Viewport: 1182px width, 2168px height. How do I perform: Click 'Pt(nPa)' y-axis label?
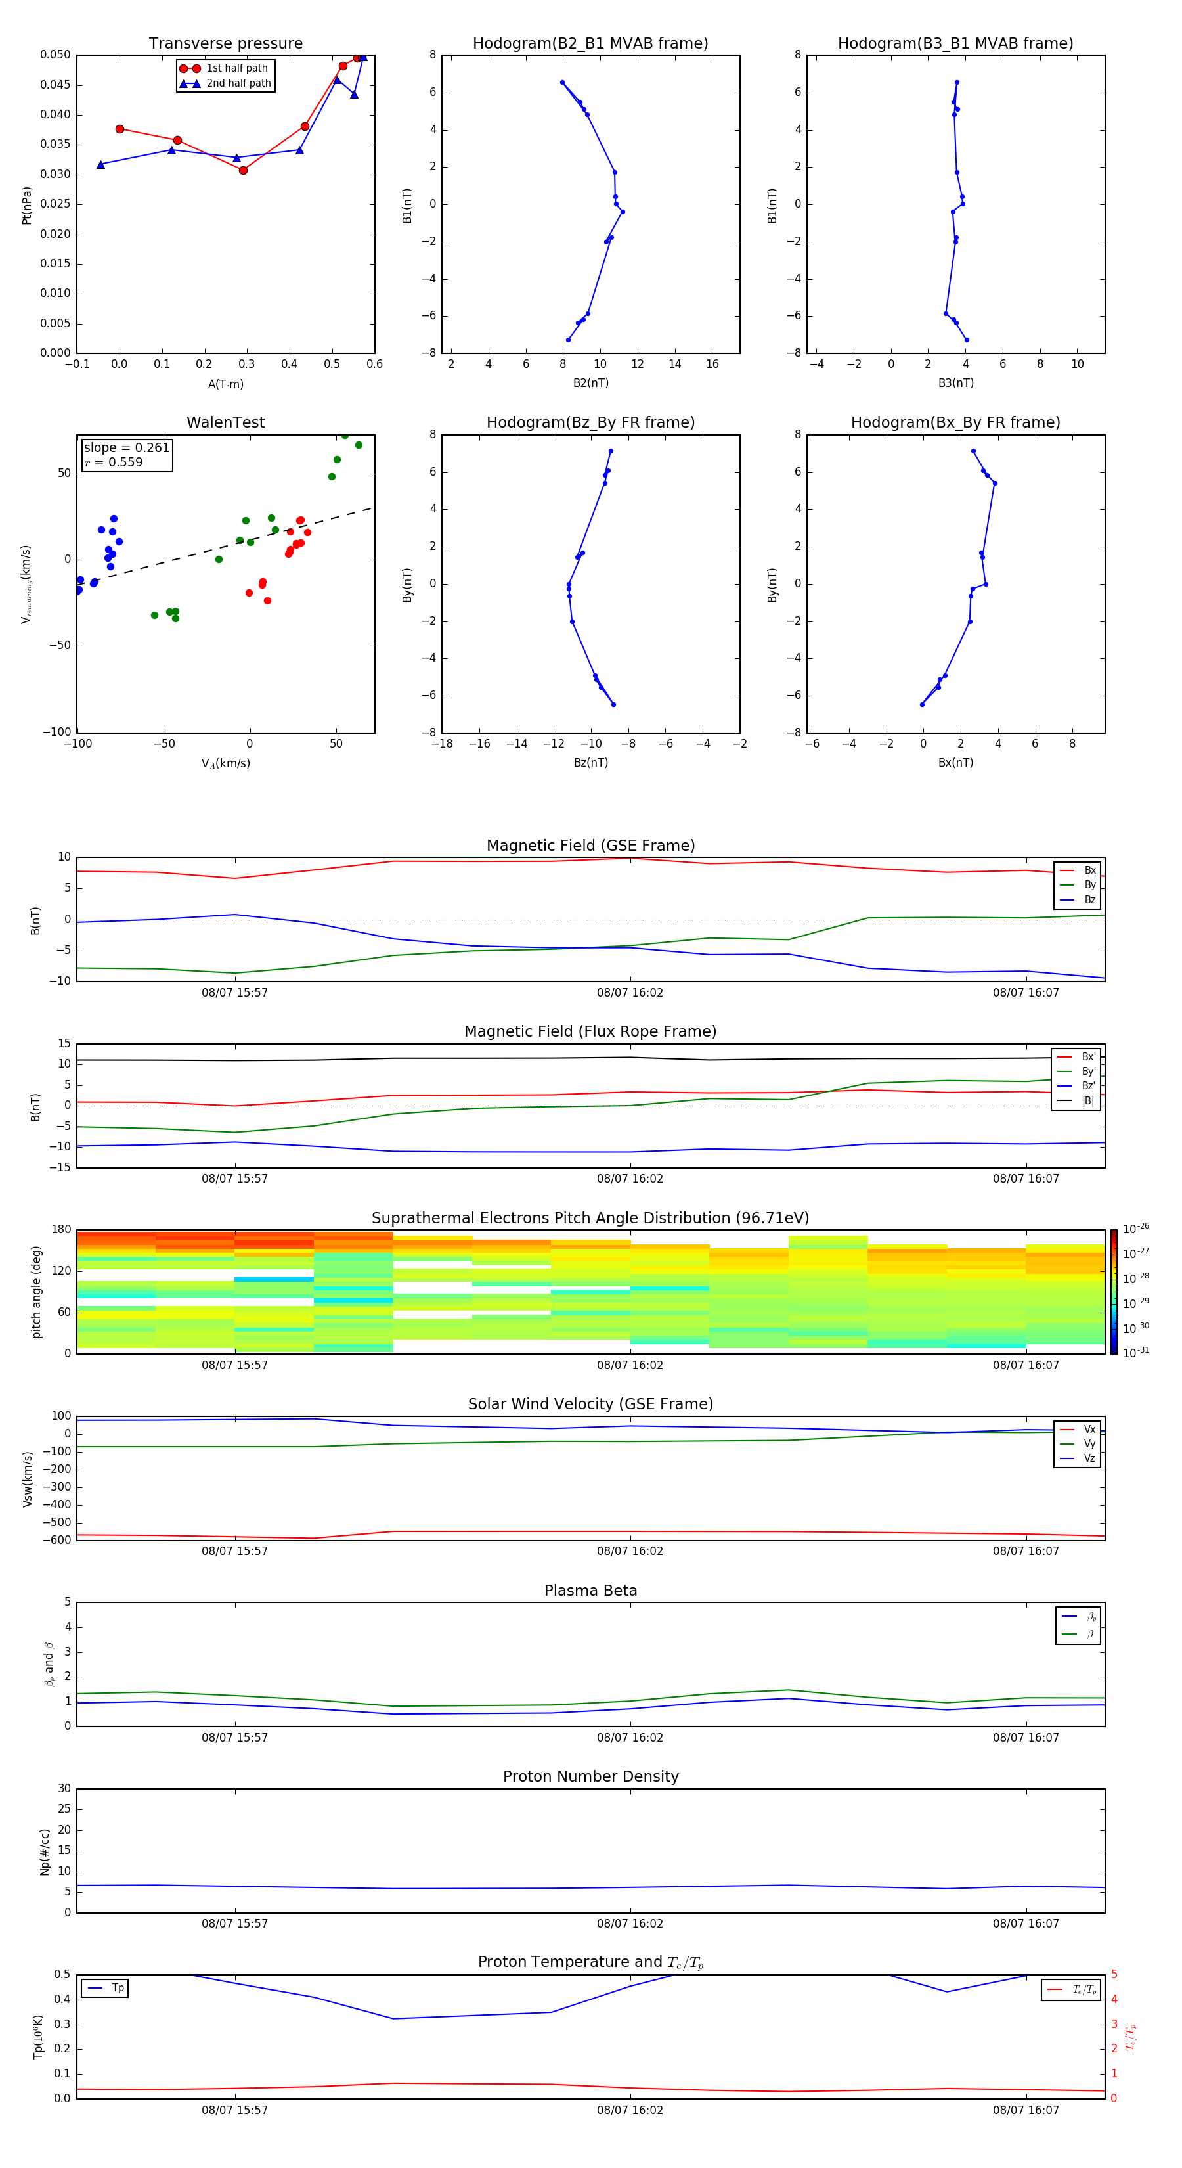coord(27,204)
